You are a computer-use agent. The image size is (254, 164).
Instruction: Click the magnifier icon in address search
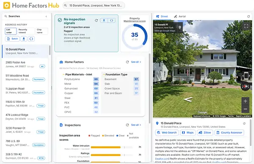(66, 5)
